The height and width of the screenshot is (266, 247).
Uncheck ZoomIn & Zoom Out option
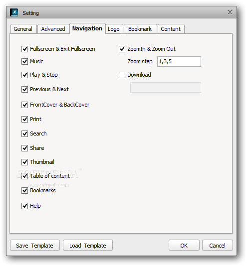click(x=122, y=49)
